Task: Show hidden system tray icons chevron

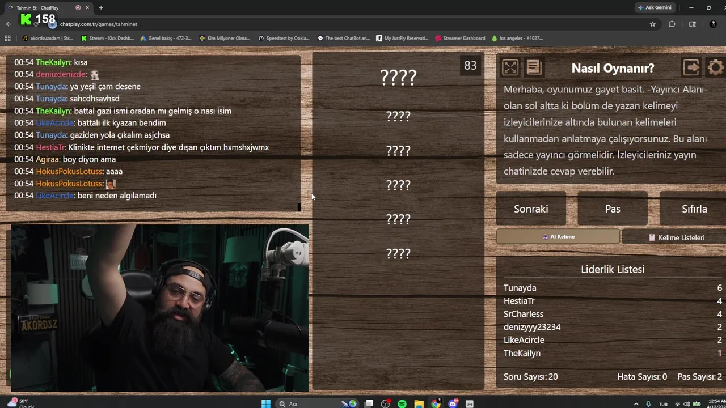Action: pyautogui.click(x=636, y=404)
